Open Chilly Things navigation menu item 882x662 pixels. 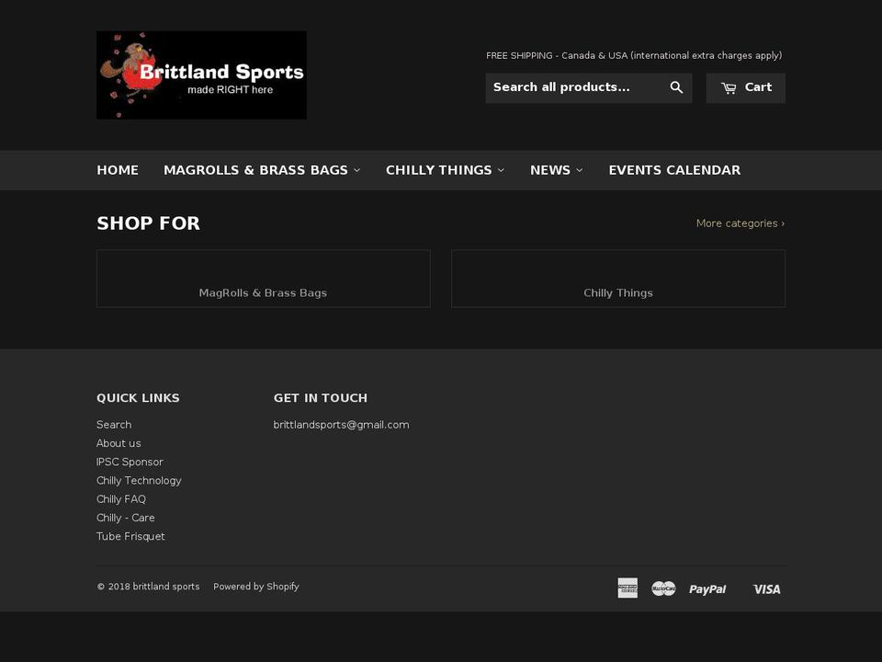coord(439,170)
